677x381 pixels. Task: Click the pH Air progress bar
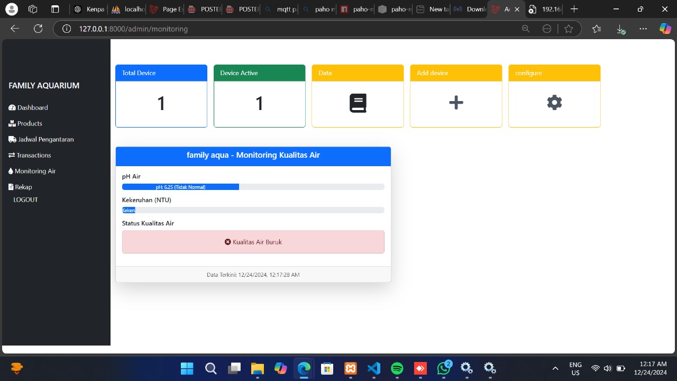click(253, 187)
